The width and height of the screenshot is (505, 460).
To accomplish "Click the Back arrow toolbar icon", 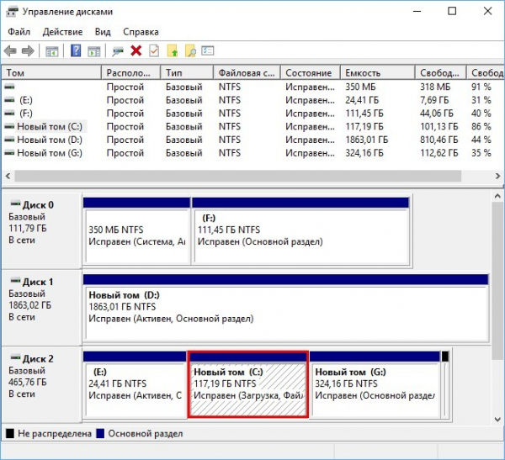I will tap(10, 50).
